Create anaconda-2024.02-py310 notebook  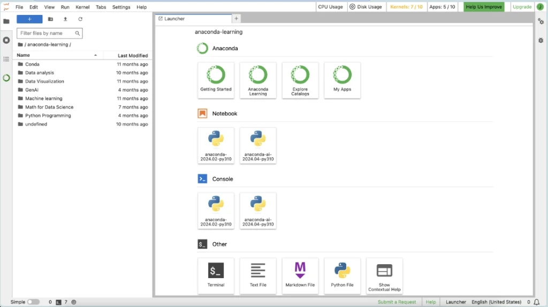pos(216,145)
